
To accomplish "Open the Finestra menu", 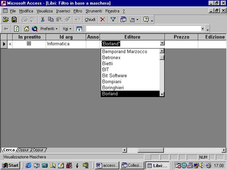I will click(112, 11).
